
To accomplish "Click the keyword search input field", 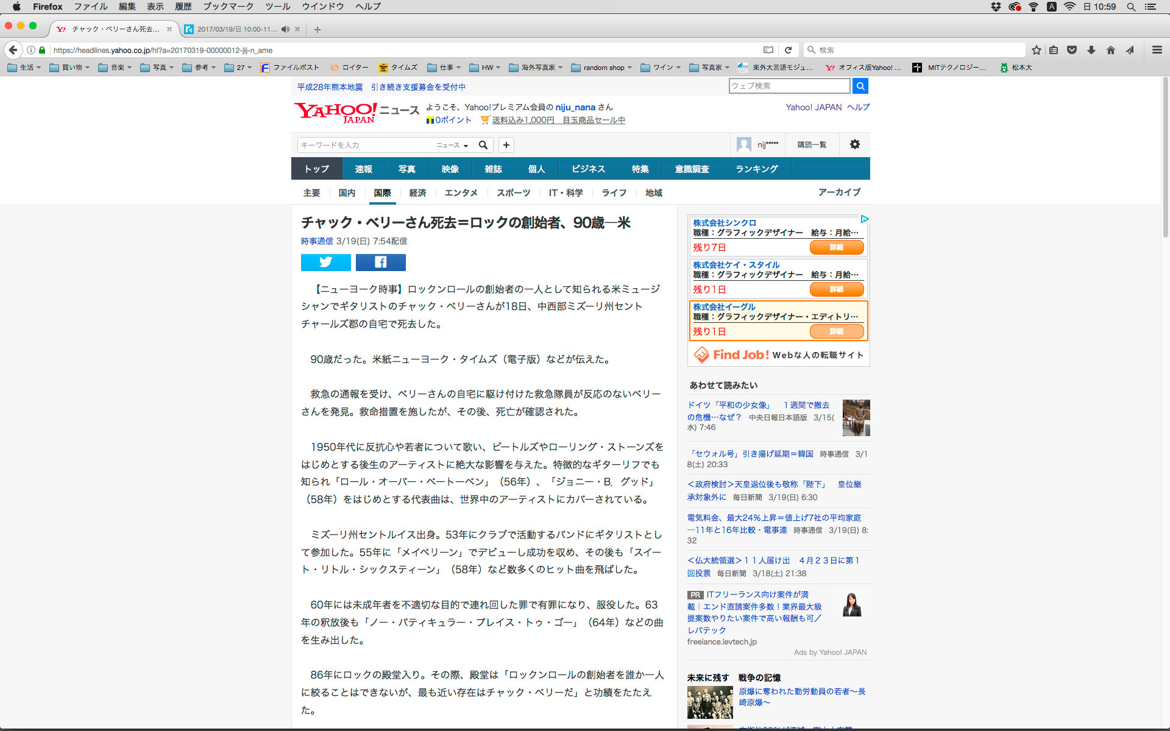I will pyautogui.click(x=366, y=145).
